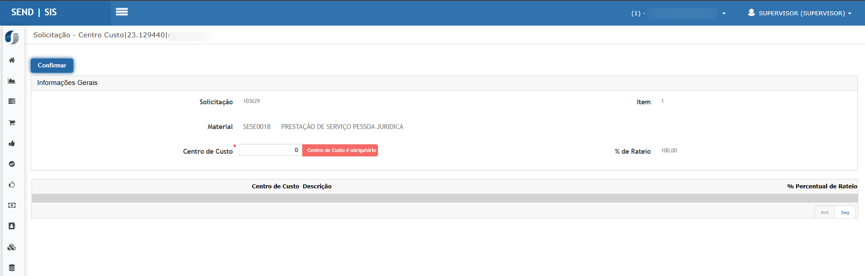The height and width of the screenshot is (276, 865).
Task: Open the money bill sidebar icon
Action: 12,205
